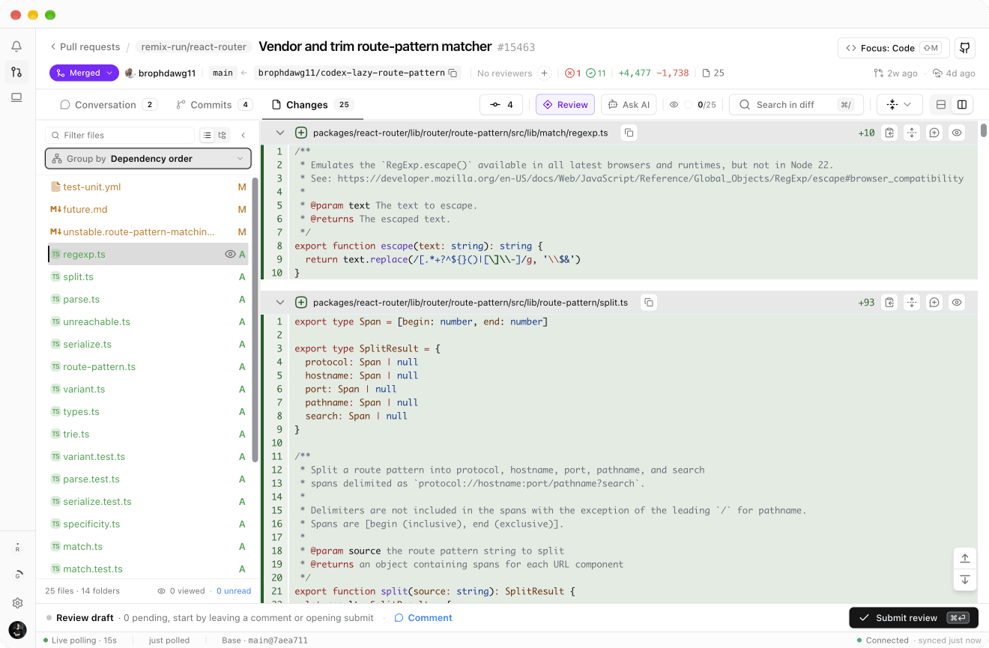Viewport: 989px width, 648px height.
Task: Collapse the file list sidebar
Action: click(244, 136)
